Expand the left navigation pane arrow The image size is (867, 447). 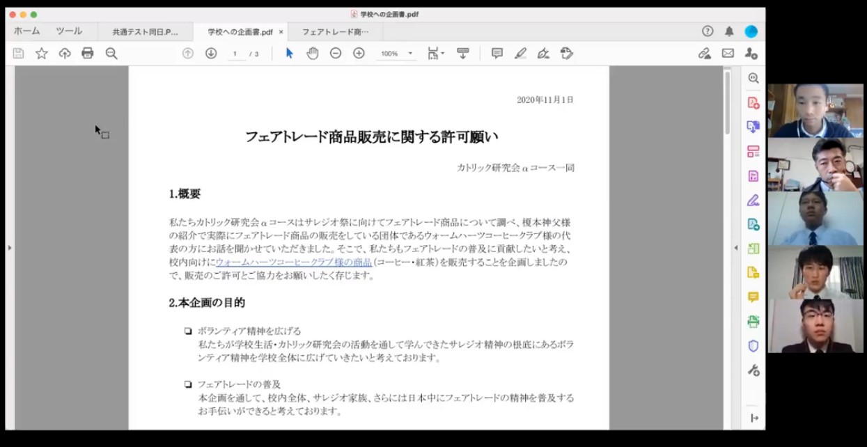pyautogui.click(x=10, y=247)
